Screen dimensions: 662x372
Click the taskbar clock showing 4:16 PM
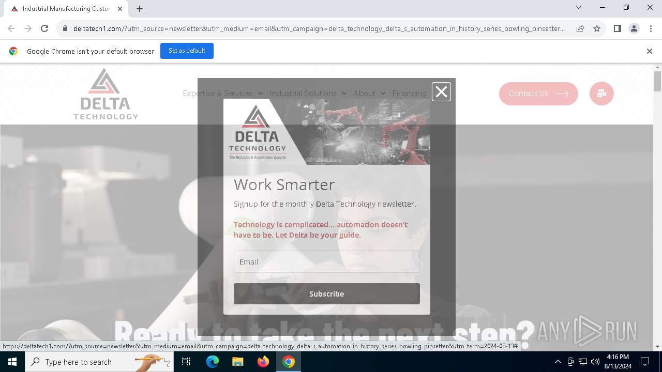pos(618,362)
